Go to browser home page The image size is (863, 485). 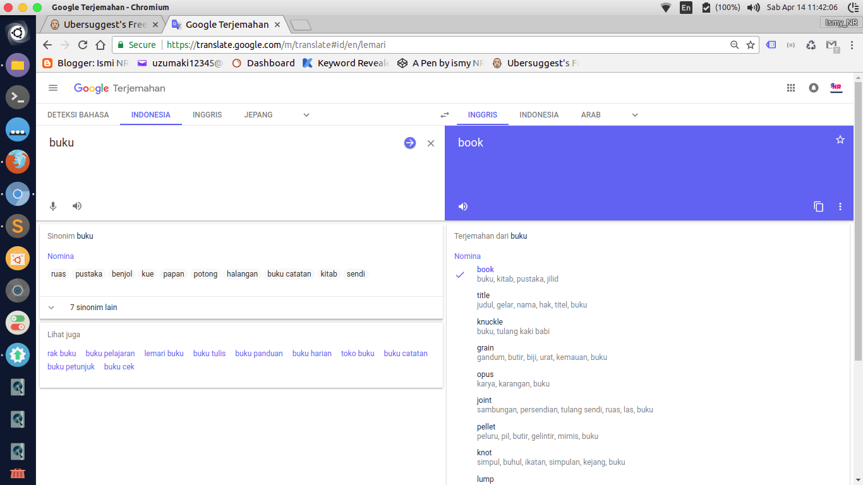(x=100, y=45)
